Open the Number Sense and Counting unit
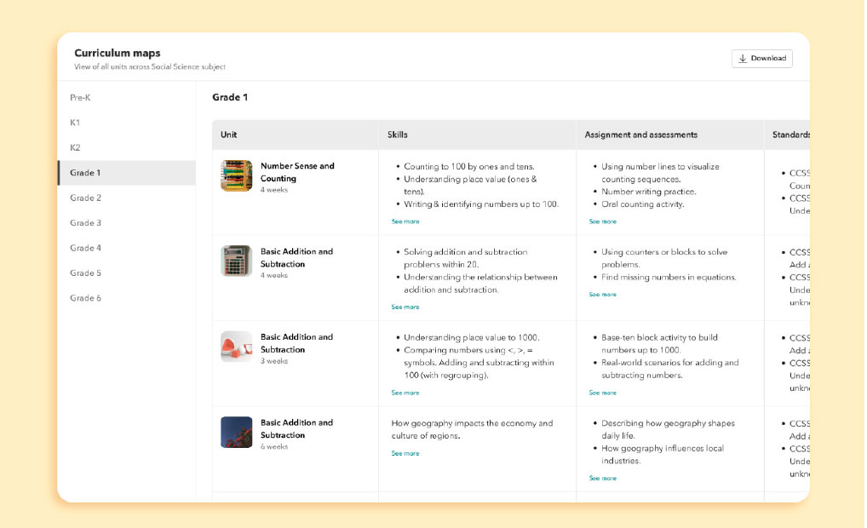 (x=297, y=172)
